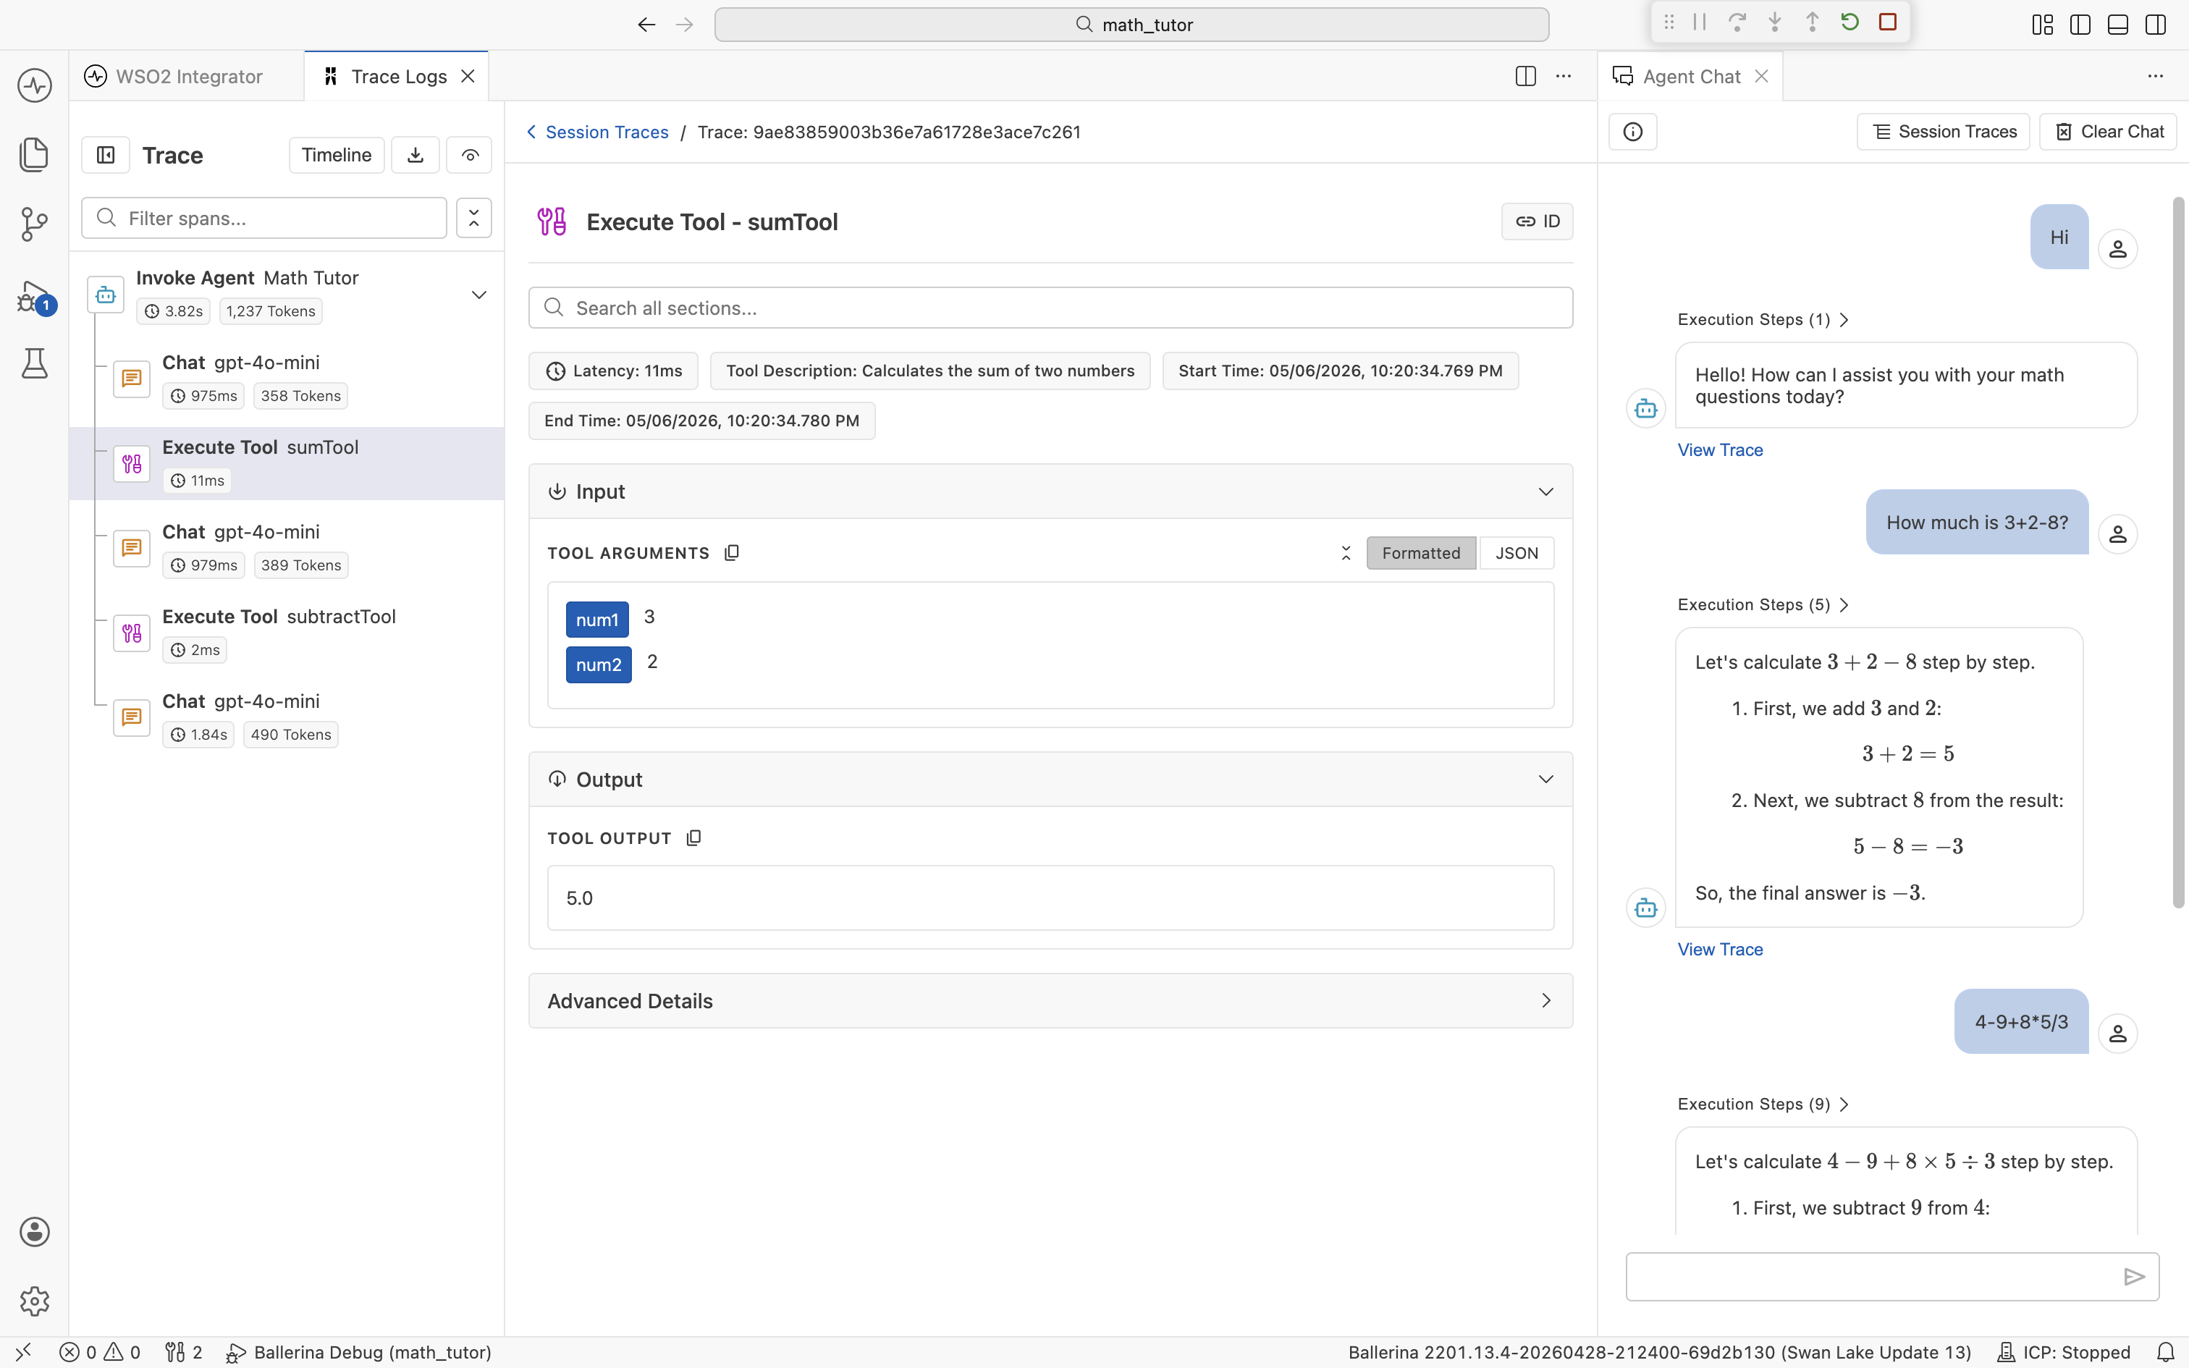The width and height of the screenshot is (2189, 1368).
Task: Split the editor right
Action: coord(1525,76)
